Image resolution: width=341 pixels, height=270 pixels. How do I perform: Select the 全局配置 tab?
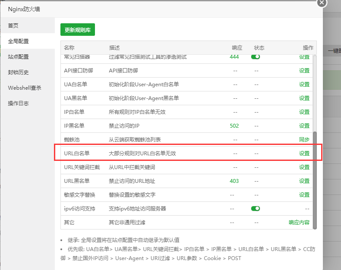click(19, 41)
